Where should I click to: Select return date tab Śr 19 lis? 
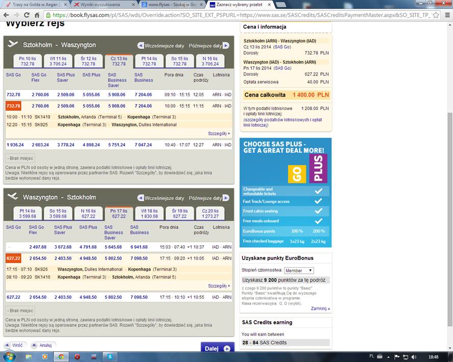180,214
